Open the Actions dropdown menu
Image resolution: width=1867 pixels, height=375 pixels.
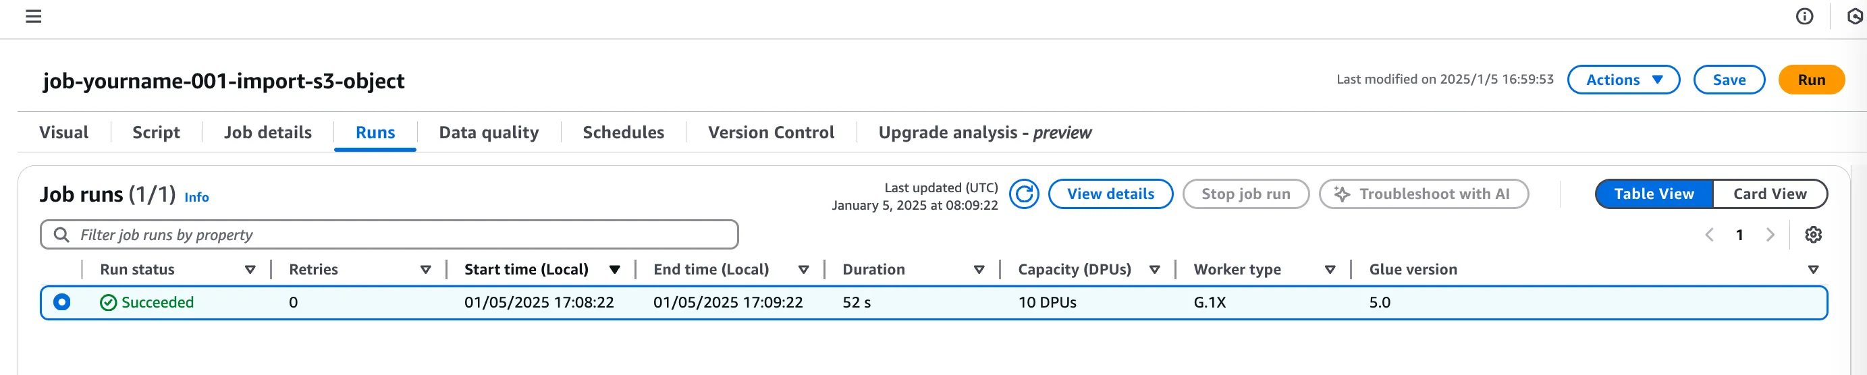(x=1623, y=80)
